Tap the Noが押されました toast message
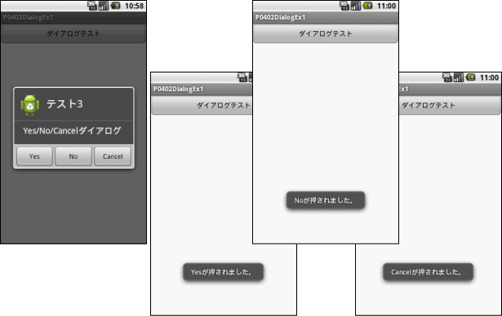Screen dimensions: 502x316 [326, 200]
